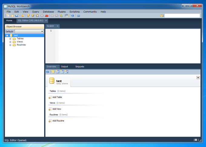Open the Help menu

[x=103, y=12]
